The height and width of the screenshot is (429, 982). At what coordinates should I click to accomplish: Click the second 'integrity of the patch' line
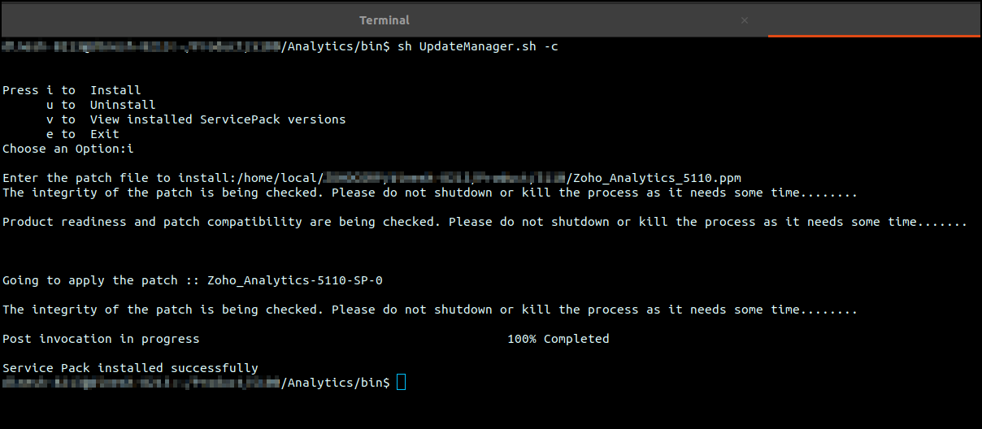[430, 310]
